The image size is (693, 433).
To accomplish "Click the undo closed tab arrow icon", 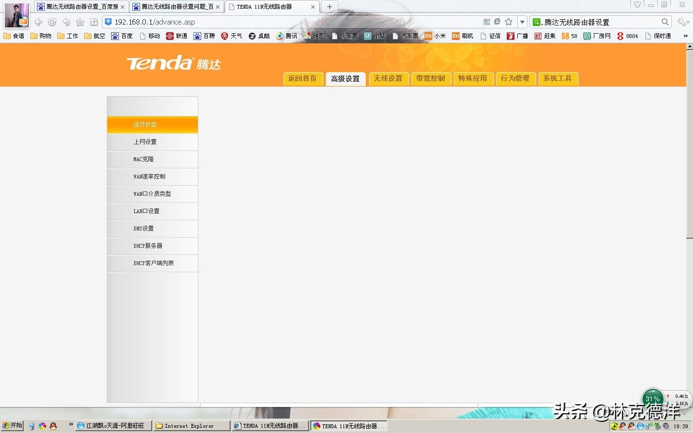I will tap(66, 22).
